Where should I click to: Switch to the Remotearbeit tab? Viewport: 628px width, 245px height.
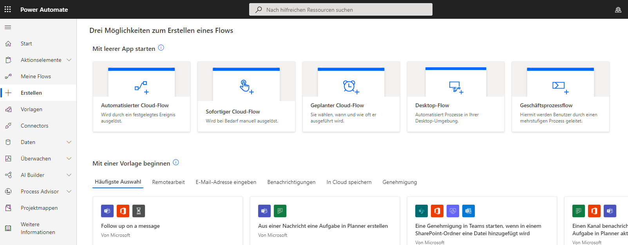pos(168,182)
